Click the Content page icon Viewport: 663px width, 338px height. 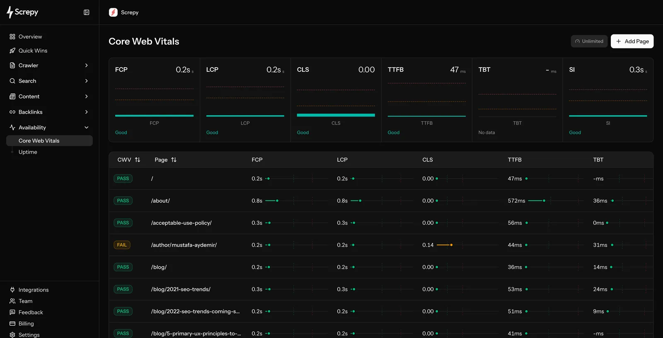point(12,96)
